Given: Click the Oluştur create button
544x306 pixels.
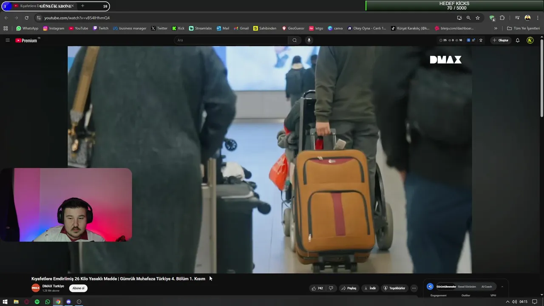Looking at the screenshot, I should (x=501, y=40).
